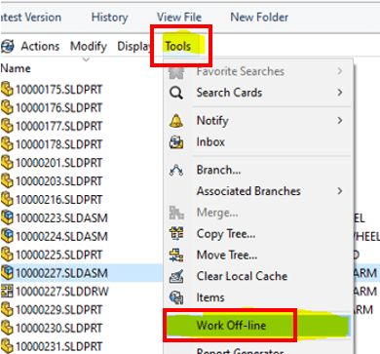
Task: Select drawing 10000227.SLDDRW
Action: pos(62,292)
